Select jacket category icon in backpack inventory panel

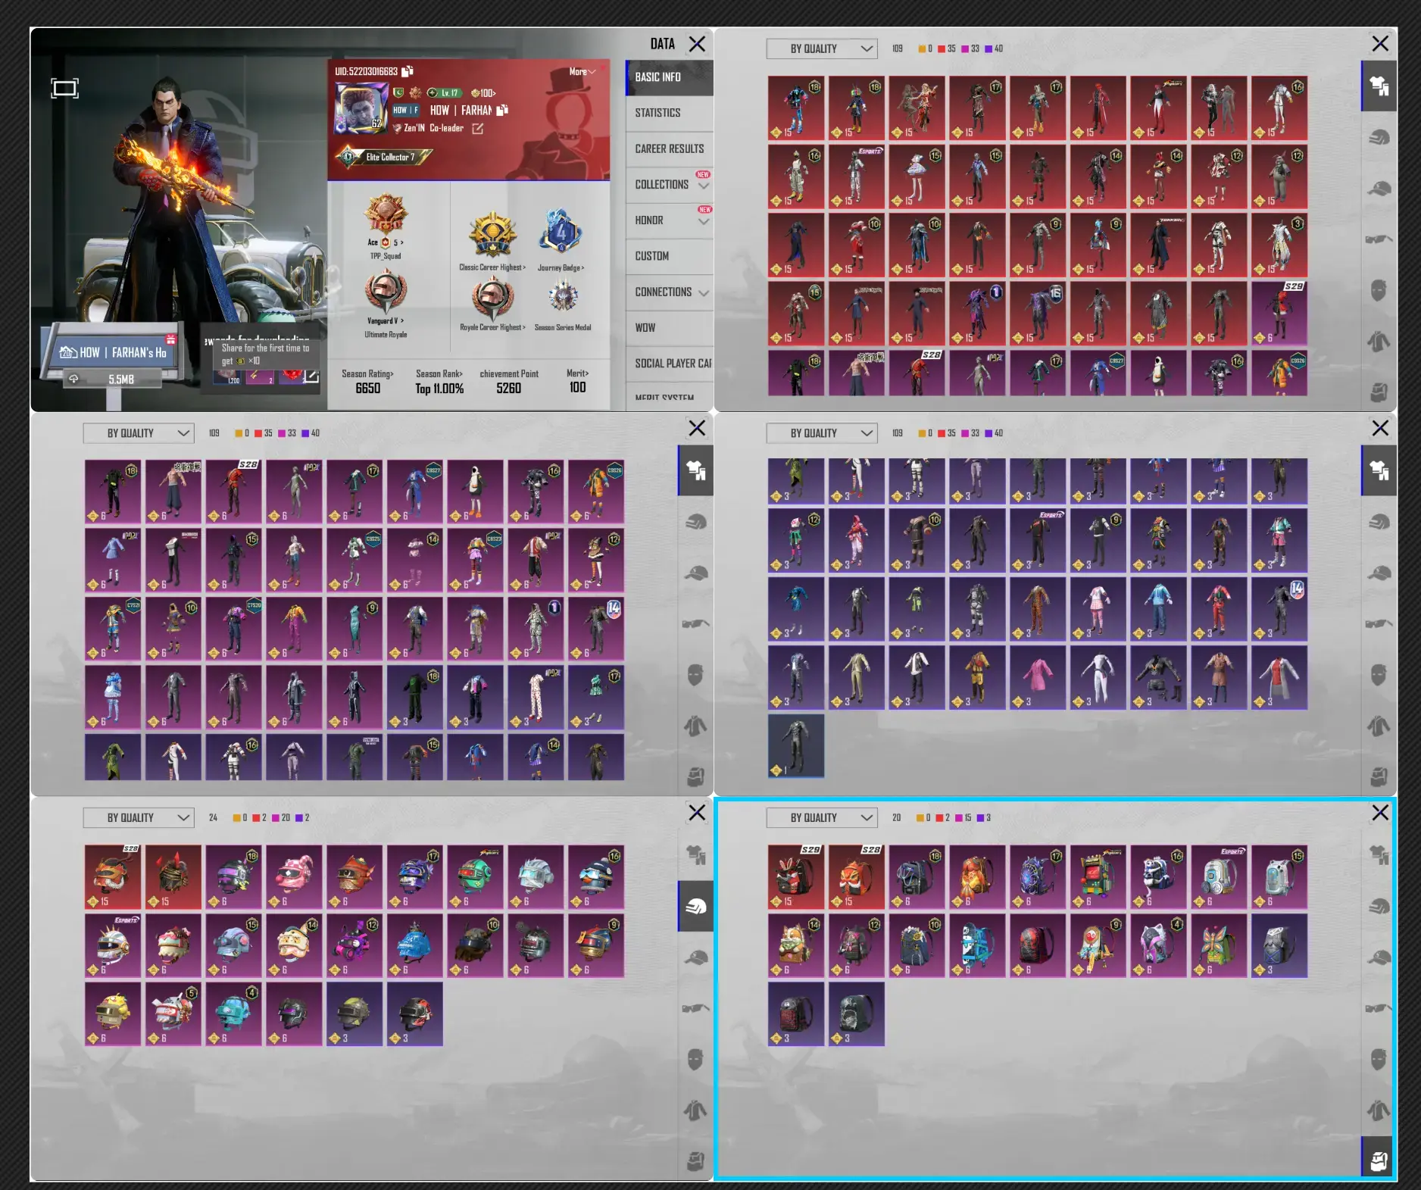tap(1379, 1110)
